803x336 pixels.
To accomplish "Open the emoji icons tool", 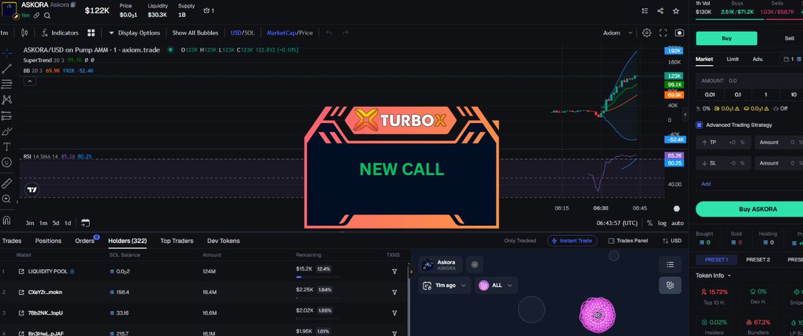I will tap(6, 162).
